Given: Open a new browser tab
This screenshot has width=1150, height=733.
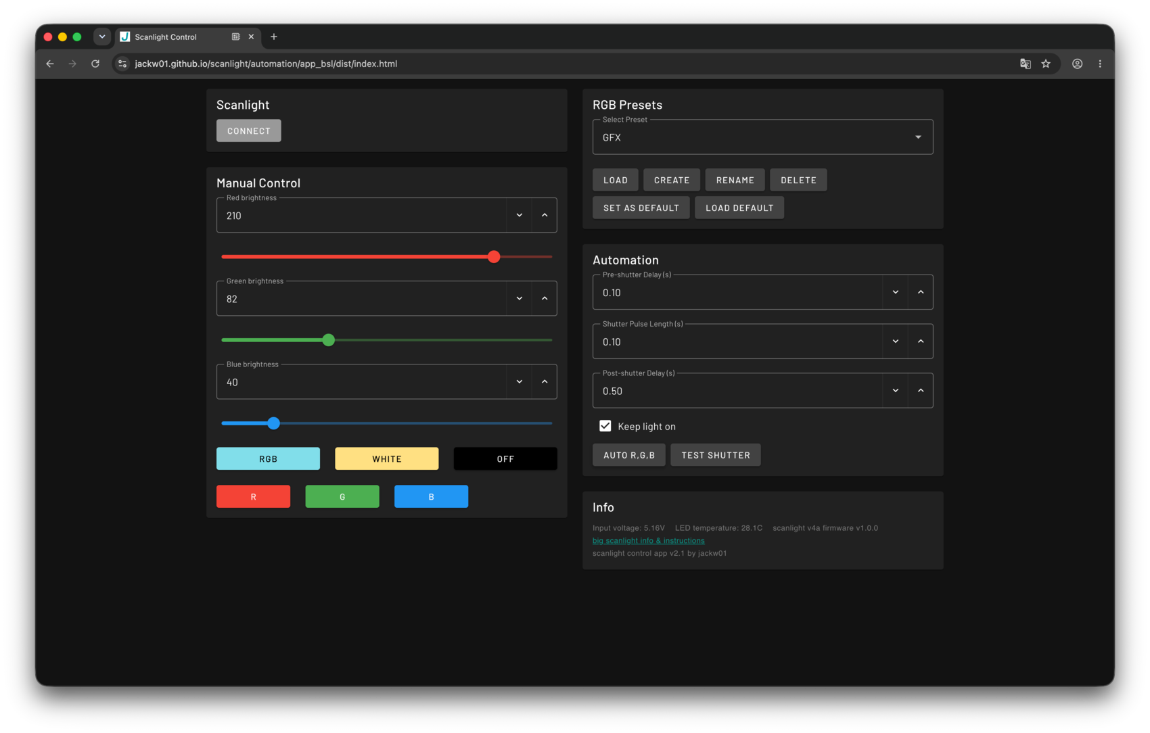Looking at the screenshot, I should (x=274, y=37).
